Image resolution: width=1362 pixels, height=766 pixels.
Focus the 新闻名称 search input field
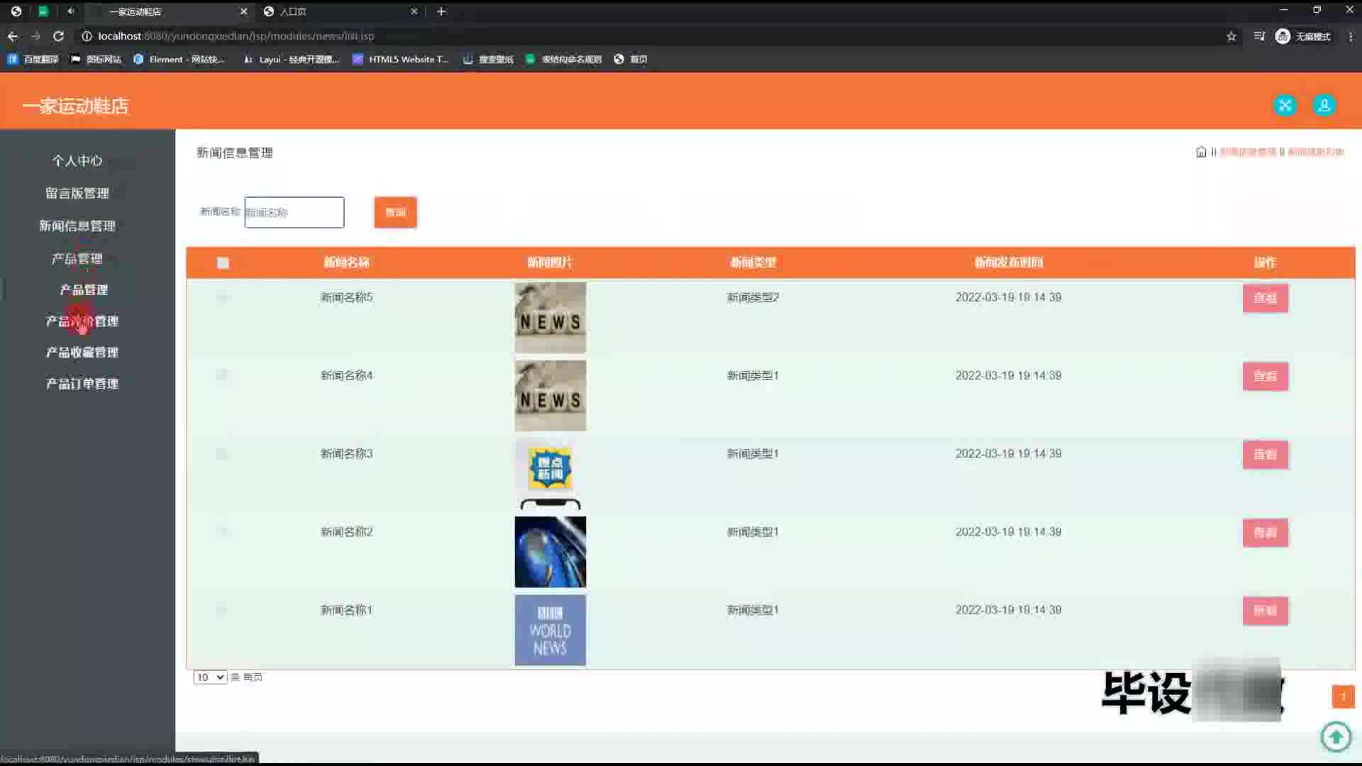click(x=294, y=213)
